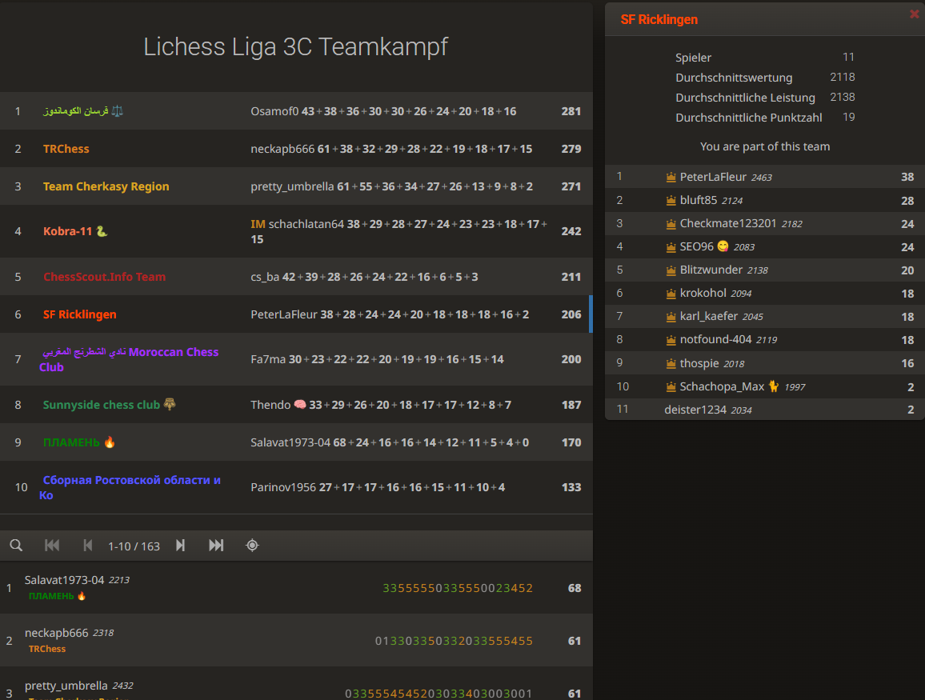
Task: Click the crosshair locate icon in the toolbar
Action: pos(252,545)
